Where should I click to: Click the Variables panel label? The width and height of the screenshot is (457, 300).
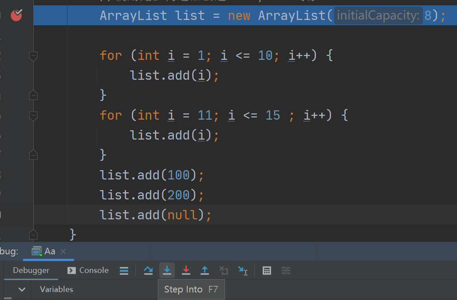pyautogui.click(x=56, y=289)
